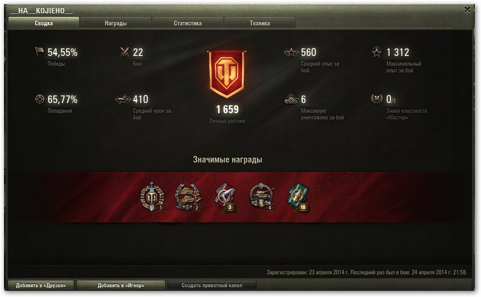This screenshot has width=481, height=297.
Task: Open the Статистика tab
Action: 188,23
